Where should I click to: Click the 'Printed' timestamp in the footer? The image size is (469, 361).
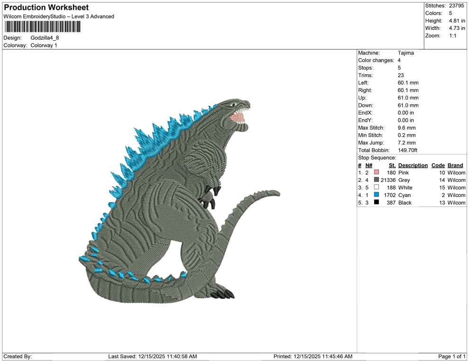point(313,356)
